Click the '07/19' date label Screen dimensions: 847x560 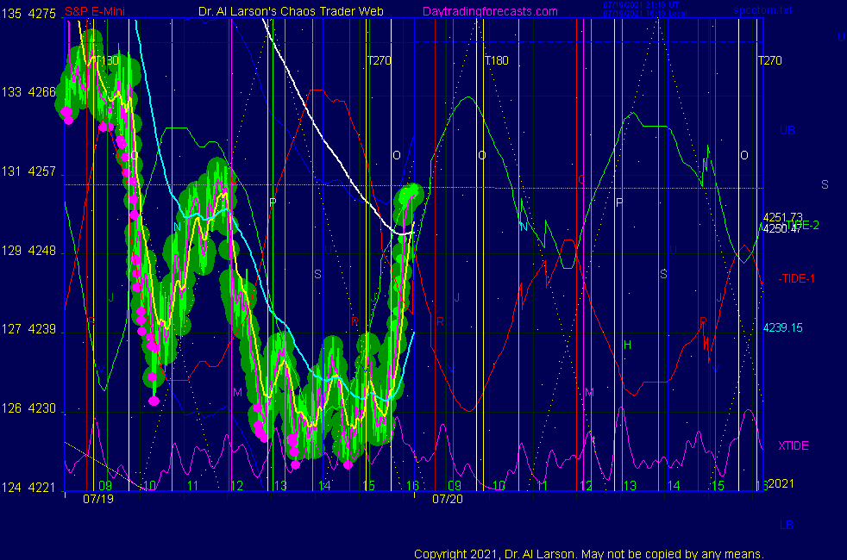[98, 499]
